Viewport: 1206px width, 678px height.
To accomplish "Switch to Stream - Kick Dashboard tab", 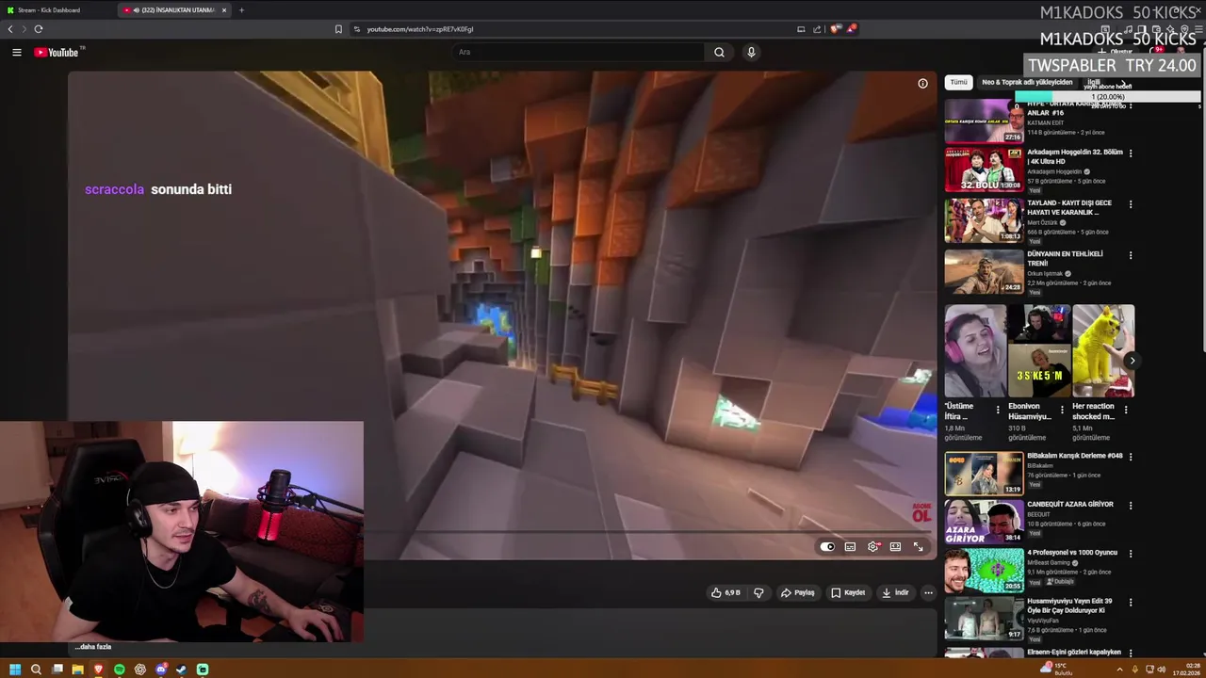I will [57, 9].
